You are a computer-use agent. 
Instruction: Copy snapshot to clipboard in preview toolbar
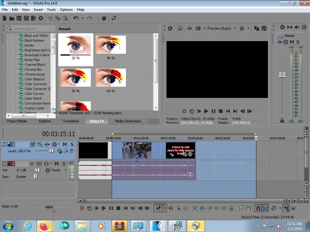pos(257,28)
